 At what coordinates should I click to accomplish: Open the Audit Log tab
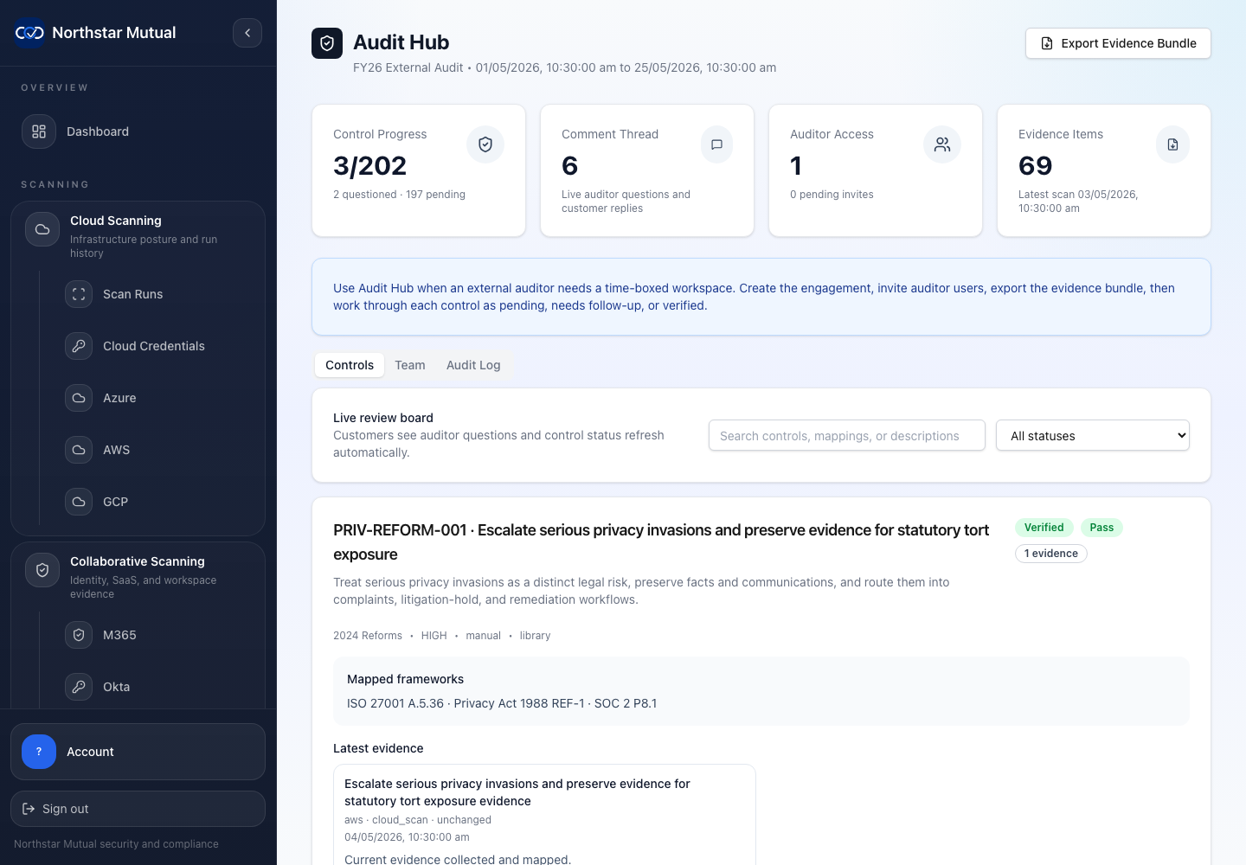[x=473, y=365]
